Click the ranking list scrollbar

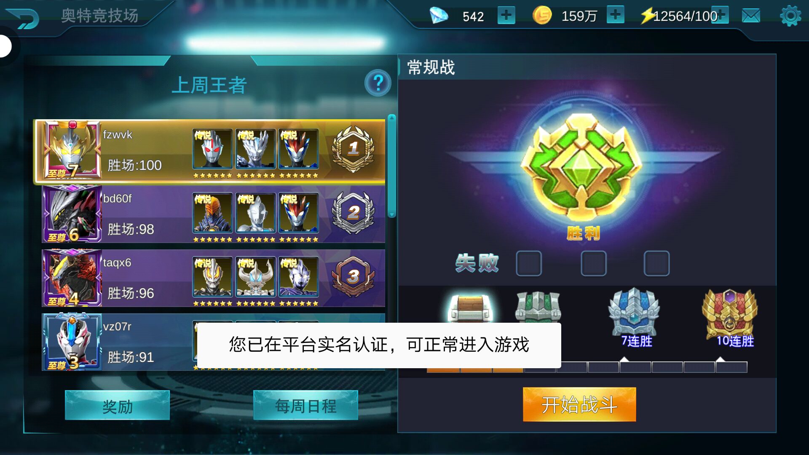(391, 166)
